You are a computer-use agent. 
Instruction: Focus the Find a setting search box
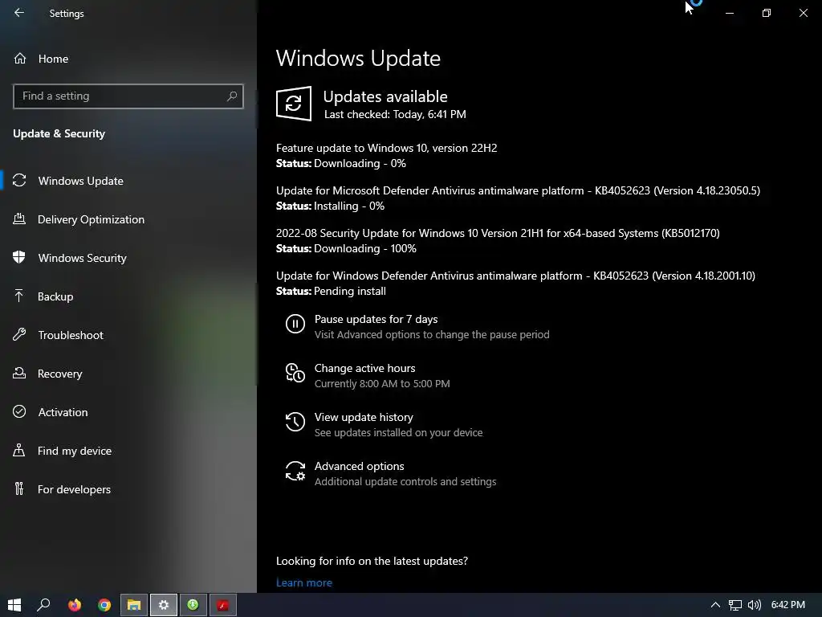[128, 96]
